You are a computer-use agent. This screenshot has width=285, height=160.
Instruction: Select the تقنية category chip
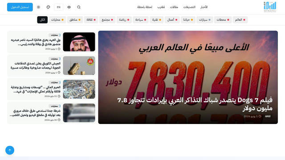(x=156, y=20)
